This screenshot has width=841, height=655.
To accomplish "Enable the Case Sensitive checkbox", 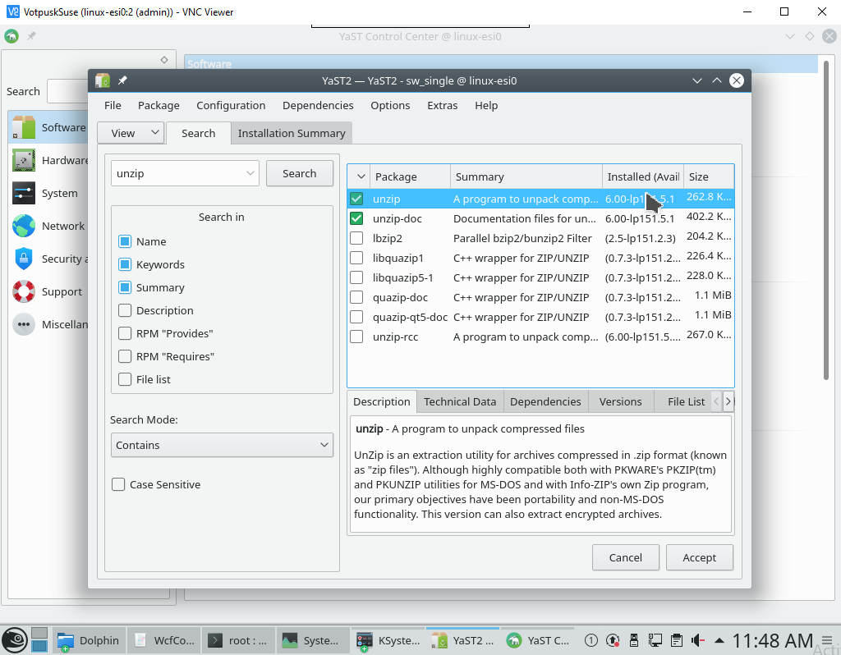I will click(x=118, y=484).
